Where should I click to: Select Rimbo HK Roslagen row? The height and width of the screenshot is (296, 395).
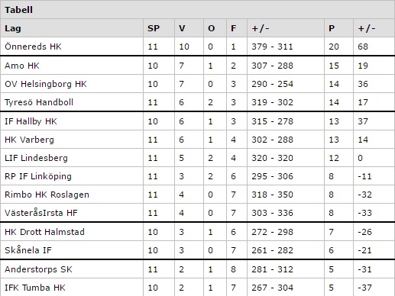coord(197,195)
